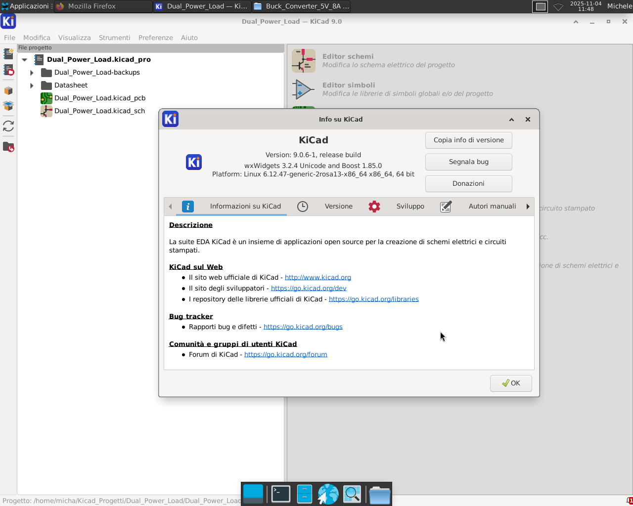Confirm the dialog with the OK button

click(511, 383)
